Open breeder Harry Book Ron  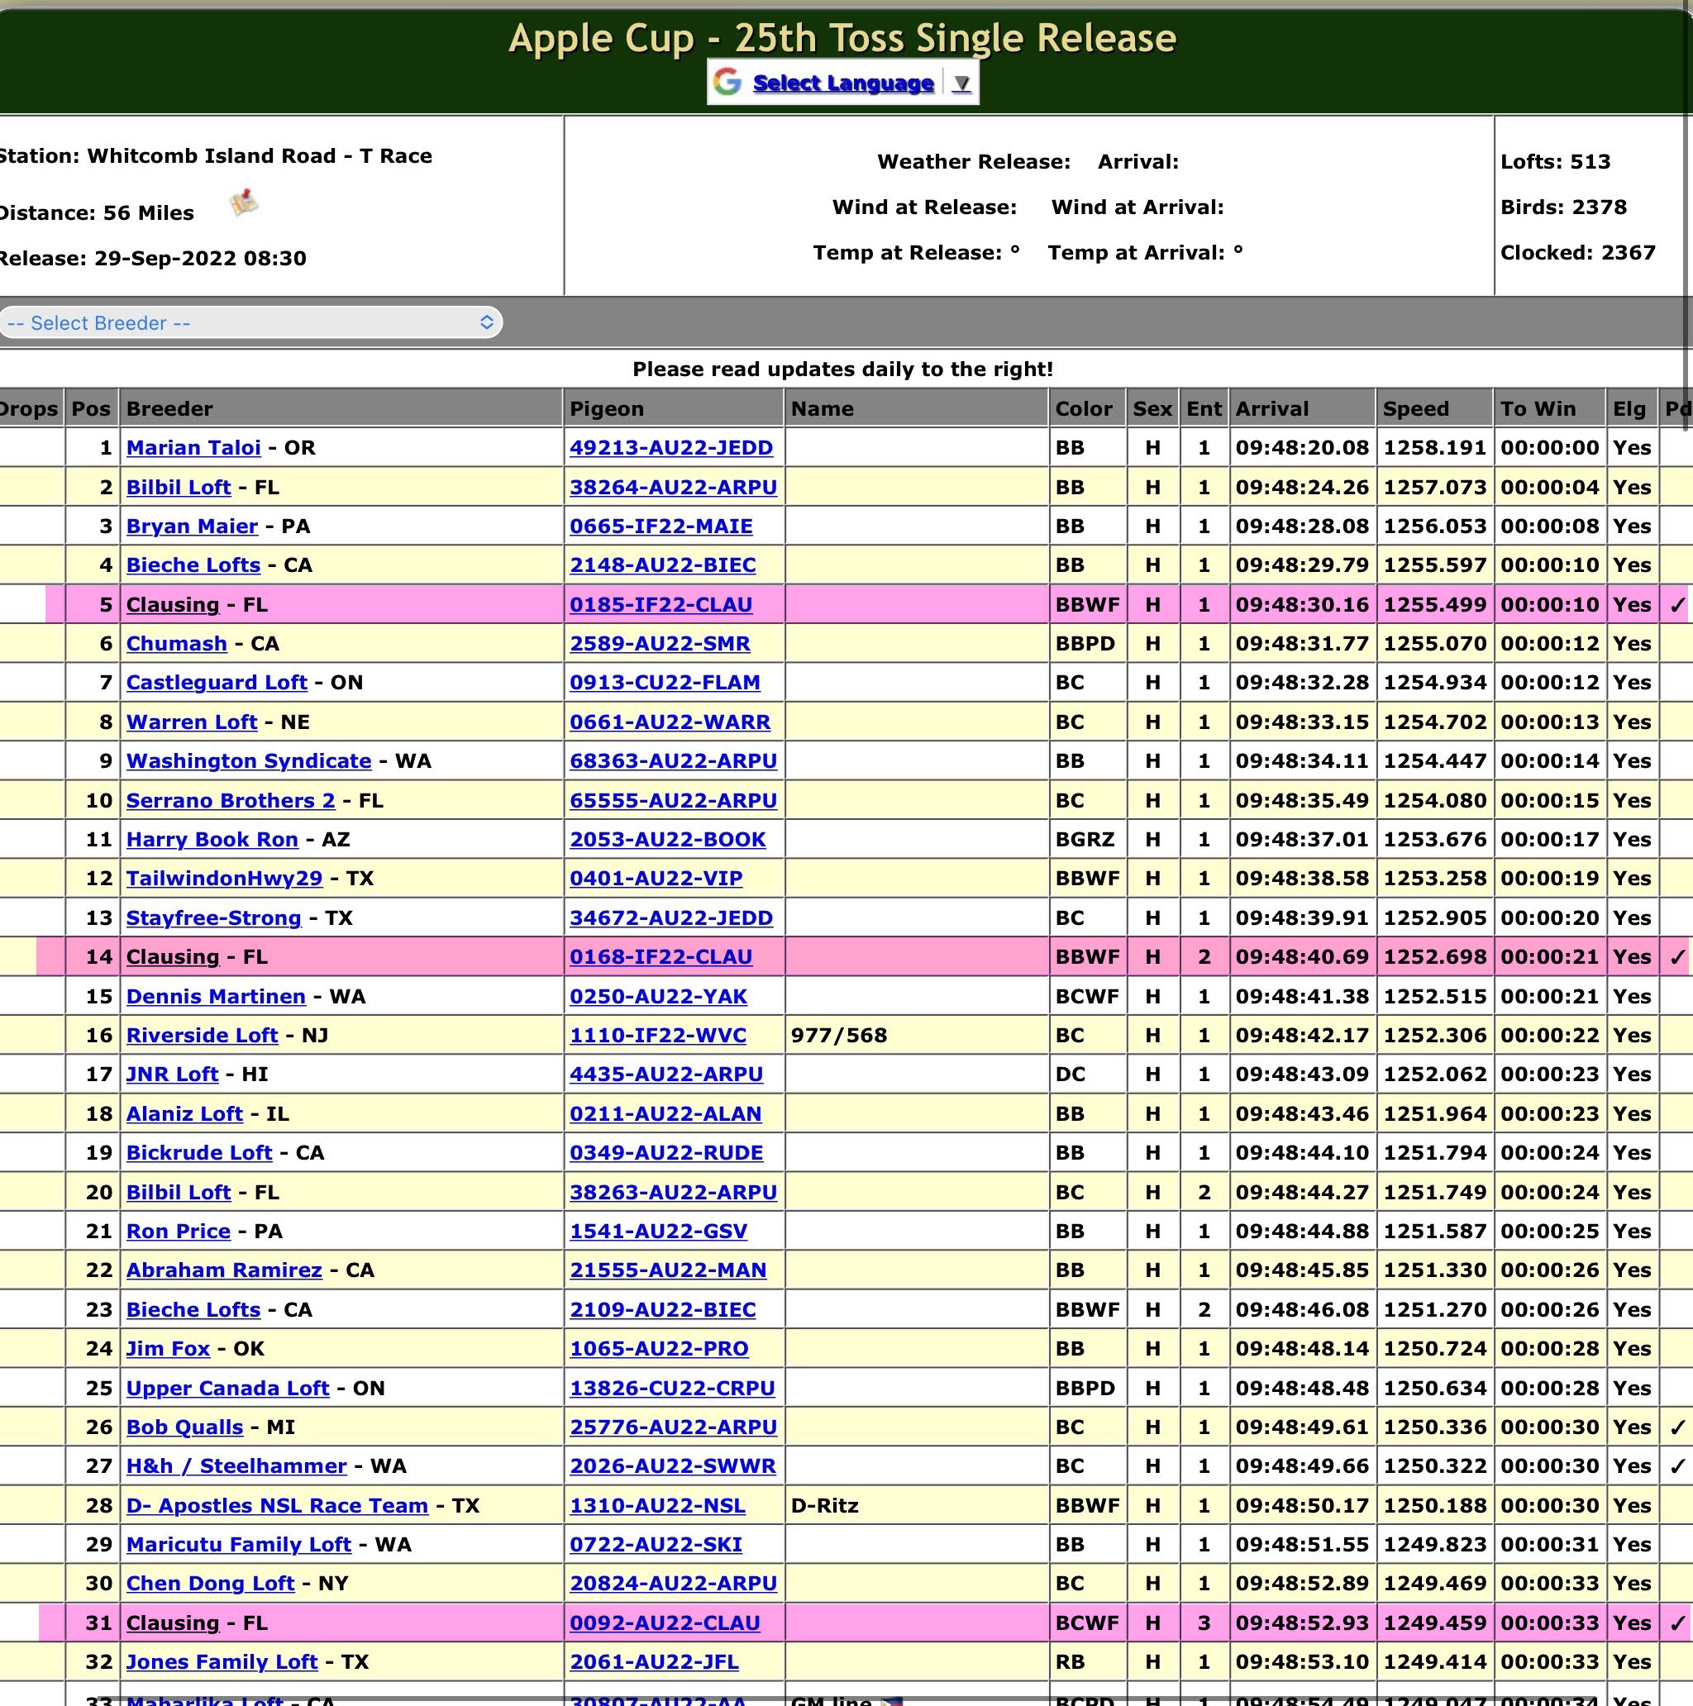click(212, 840)
